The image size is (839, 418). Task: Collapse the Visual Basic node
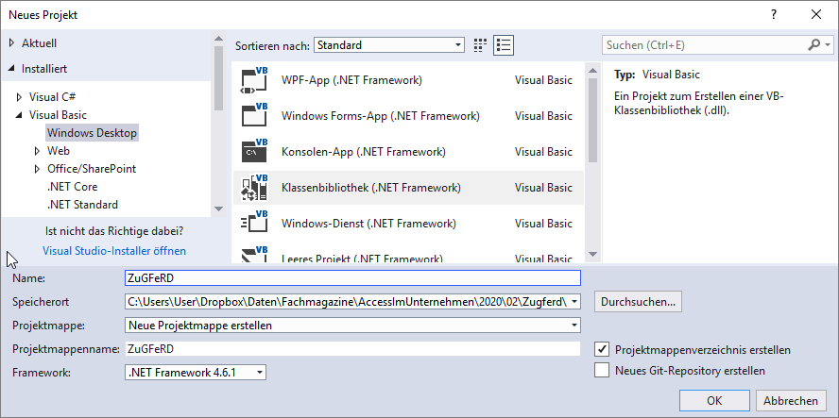pyautogui.click(x=20, y=115)
